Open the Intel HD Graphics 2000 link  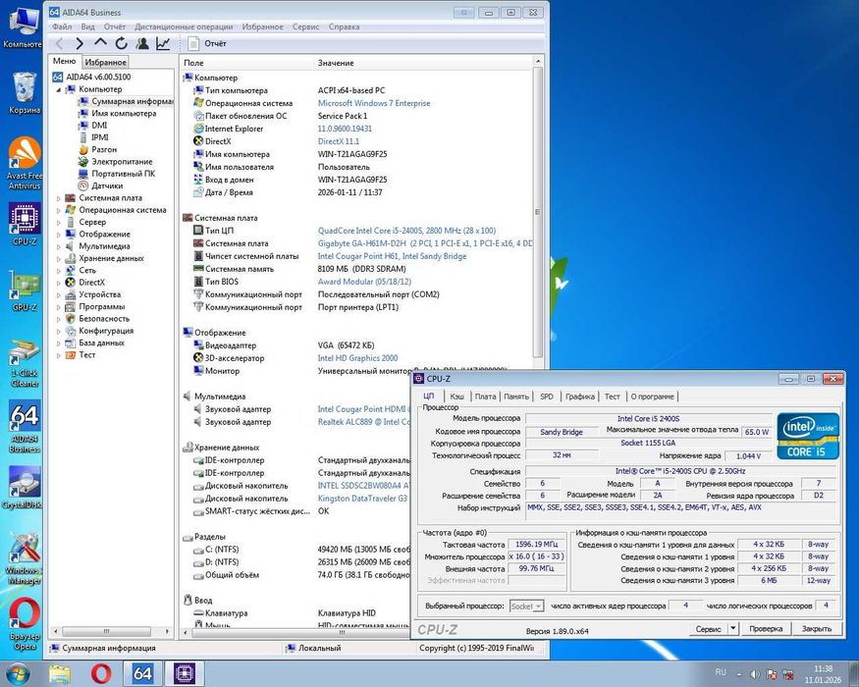[357, 358]
